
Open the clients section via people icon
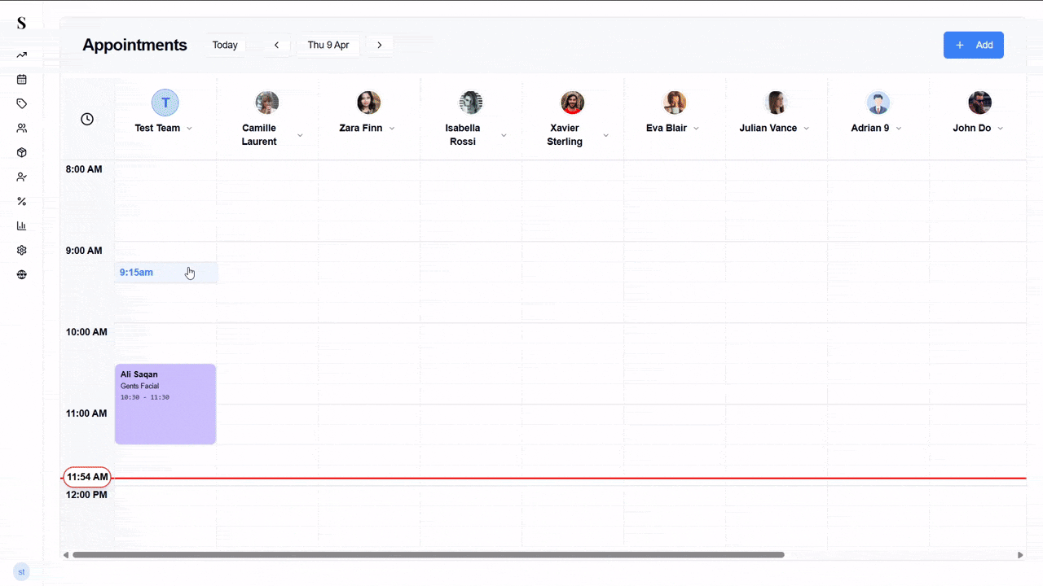pyautogui.click(x=21, y=128)
